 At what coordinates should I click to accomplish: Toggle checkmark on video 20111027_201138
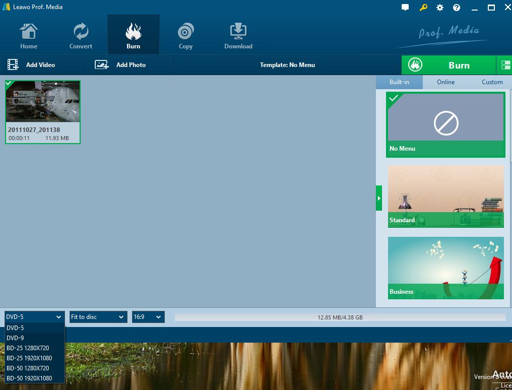click(9, 83)
